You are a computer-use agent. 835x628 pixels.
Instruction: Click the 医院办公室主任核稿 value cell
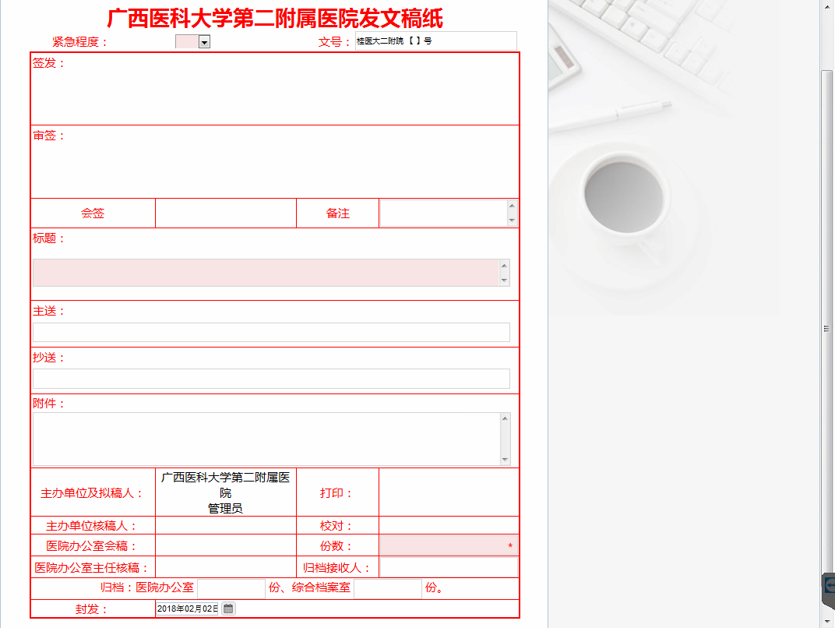[226, 567]
